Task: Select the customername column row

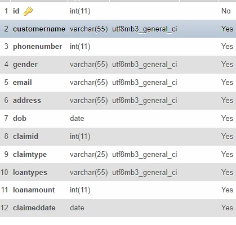Action: point(118,29)
